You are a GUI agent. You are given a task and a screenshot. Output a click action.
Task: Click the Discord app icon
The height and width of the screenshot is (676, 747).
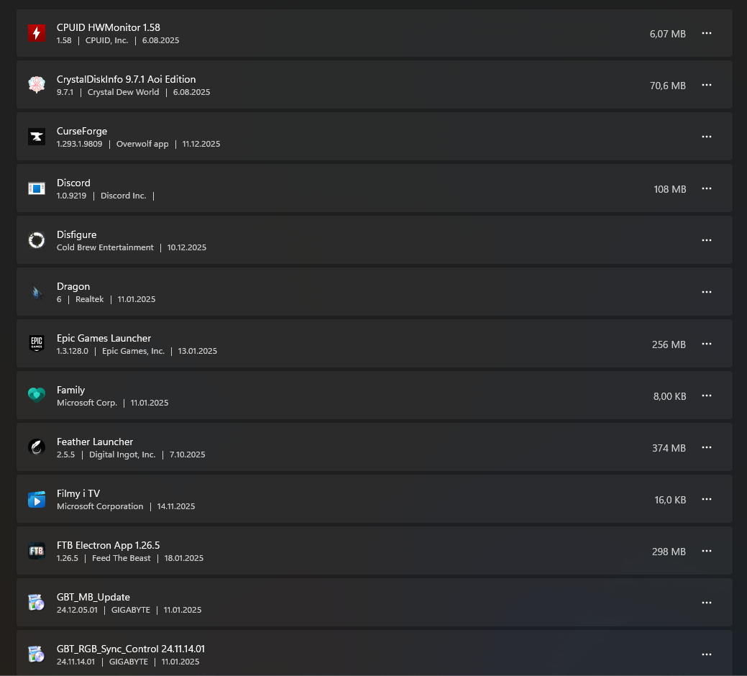(x=37, y=188)
